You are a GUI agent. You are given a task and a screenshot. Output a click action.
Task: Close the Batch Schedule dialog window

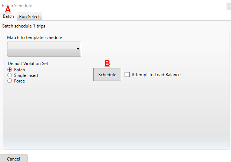[229, 6]
